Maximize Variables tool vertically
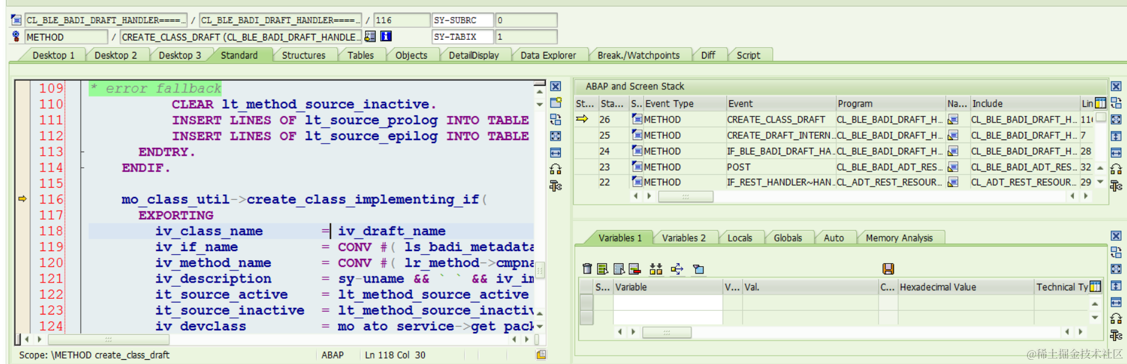This screenshot has width=1127, height=364. pyautogui.click(x=1116, y=286)
